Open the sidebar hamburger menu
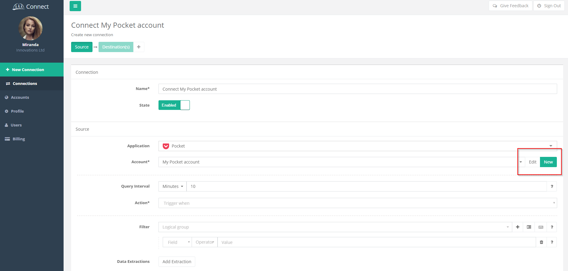Image resolution: width=568 pixels, height=271 pixels. (x=75, y=6)
